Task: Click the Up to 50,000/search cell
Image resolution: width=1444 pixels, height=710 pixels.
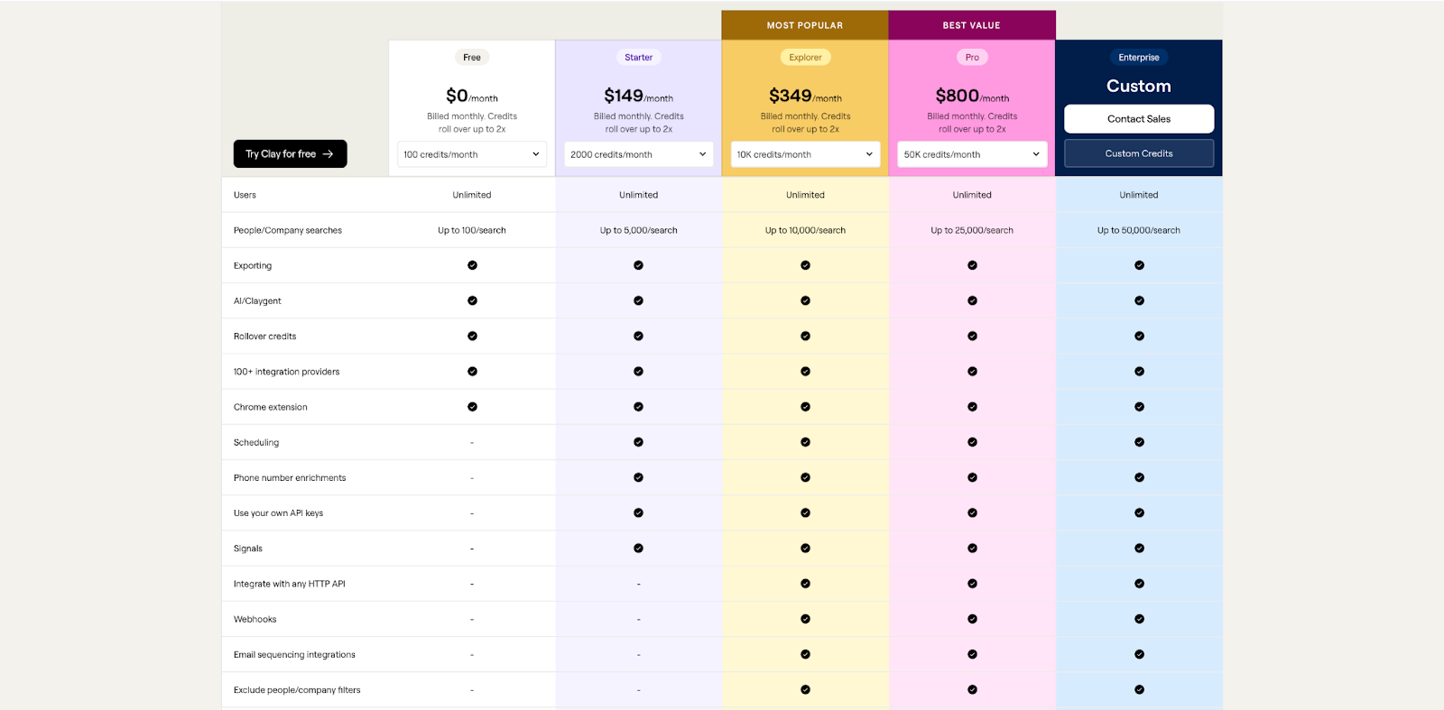Action: pyautogui.click(x=1139, y=230)
